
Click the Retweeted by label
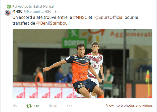[23, 7]
